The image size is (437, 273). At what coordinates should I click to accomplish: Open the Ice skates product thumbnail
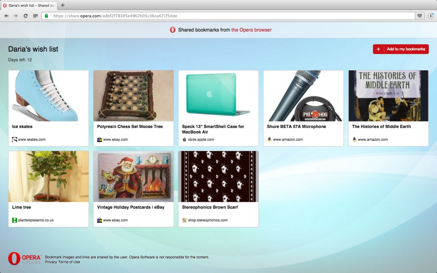point(48,95)
